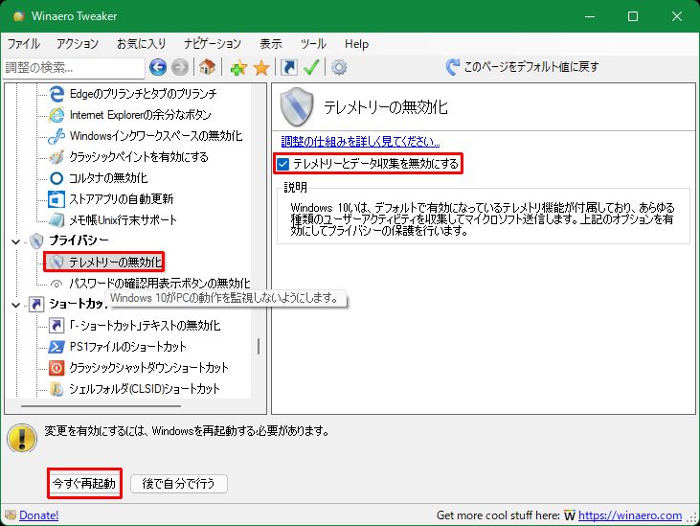Click the large shield icon in page header
This screenshot has width=700, height=526.
pyautogui.click(x=297, y=107)
